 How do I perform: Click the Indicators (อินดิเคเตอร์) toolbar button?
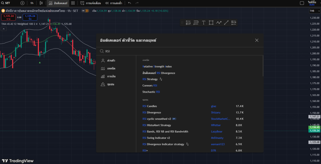click(58, 3)
